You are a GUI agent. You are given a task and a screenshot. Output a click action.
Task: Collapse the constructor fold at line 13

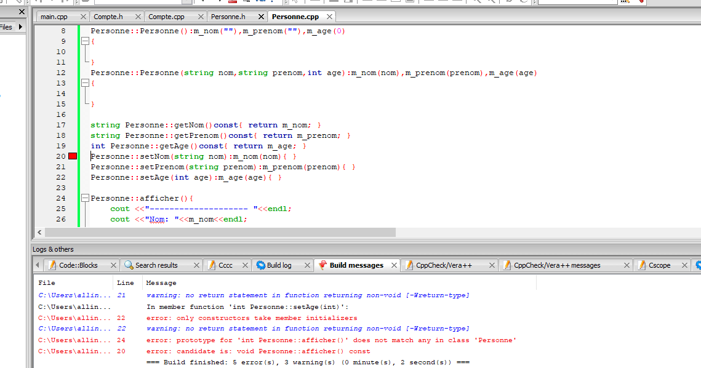pos(84,82)
